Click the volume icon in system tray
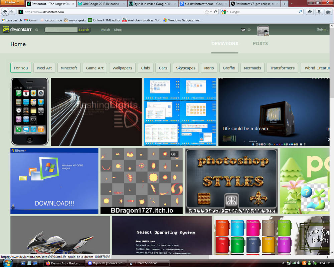Viewport: 334px width, 267px height. click(299, 263)
